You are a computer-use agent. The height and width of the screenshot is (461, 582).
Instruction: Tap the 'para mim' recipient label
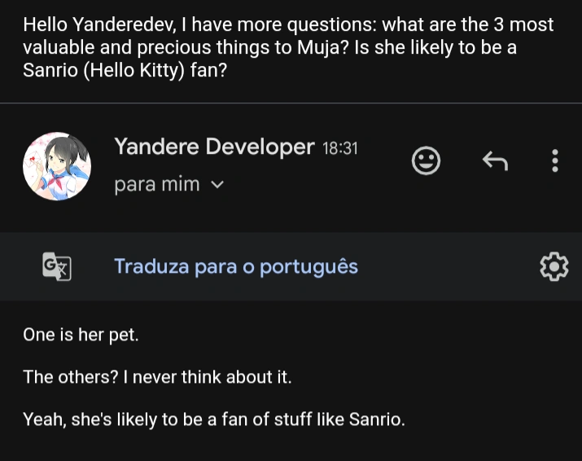coord(157,185)
